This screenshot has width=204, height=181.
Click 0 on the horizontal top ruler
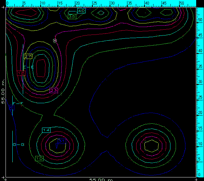7,3
